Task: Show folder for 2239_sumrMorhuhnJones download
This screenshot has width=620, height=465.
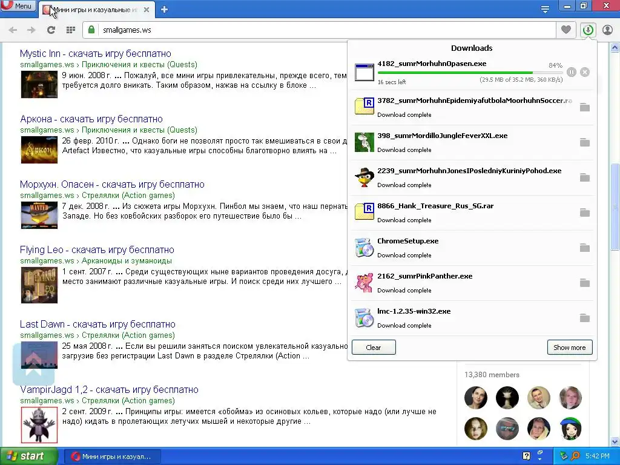Action: coord(584,177)
